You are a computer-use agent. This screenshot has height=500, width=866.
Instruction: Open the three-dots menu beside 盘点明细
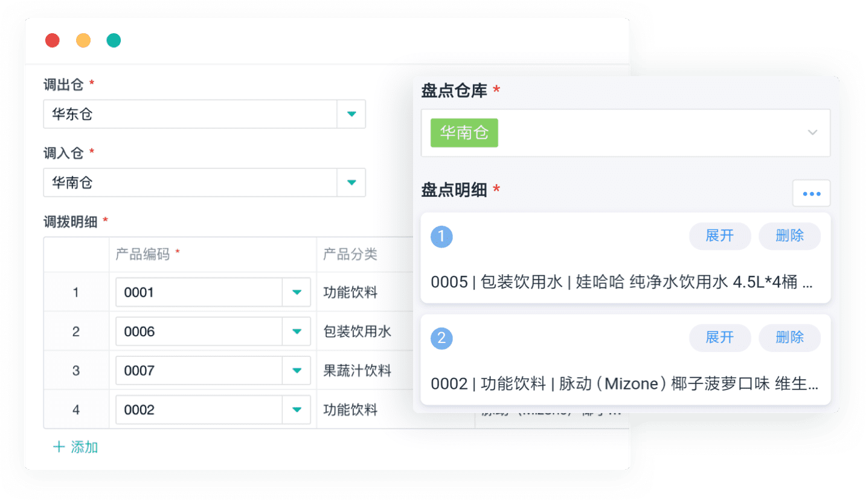click(811, 194)
